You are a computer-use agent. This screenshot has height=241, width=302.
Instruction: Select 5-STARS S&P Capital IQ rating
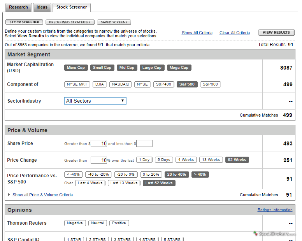(x=172, y=239)
